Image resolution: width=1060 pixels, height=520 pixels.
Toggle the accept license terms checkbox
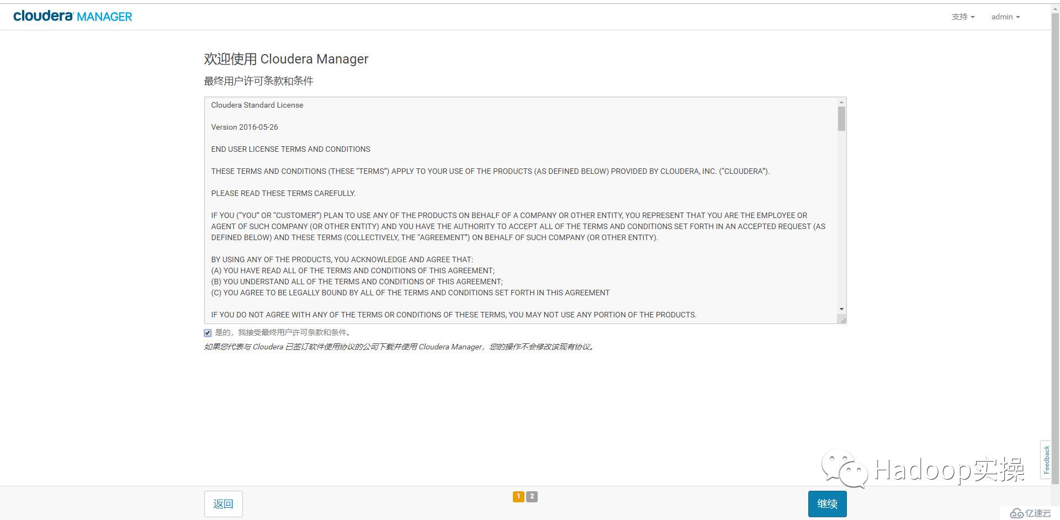208,333
